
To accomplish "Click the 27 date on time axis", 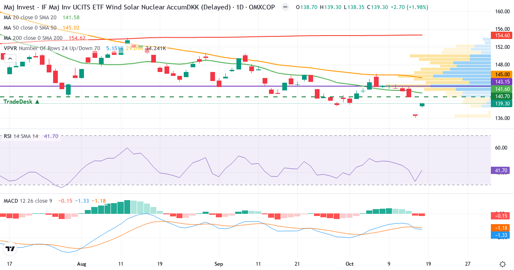I will [x=468, y=264].
